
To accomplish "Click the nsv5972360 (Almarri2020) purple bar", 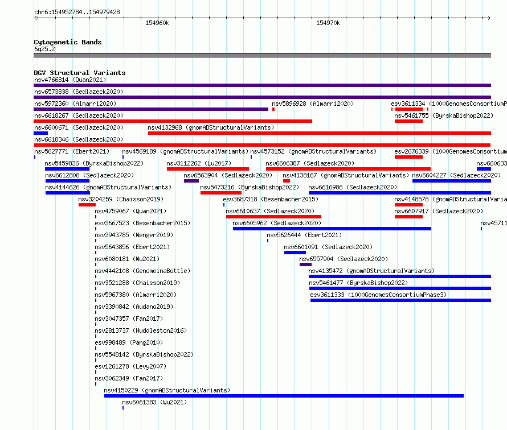I will (151, 109).
